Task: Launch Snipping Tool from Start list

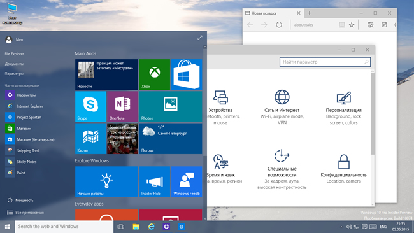Action: [22, 150]
